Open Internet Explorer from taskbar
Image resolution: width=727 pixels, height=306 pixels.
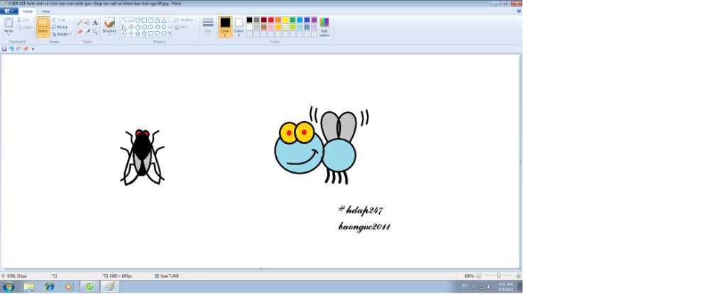click(50, 287)
